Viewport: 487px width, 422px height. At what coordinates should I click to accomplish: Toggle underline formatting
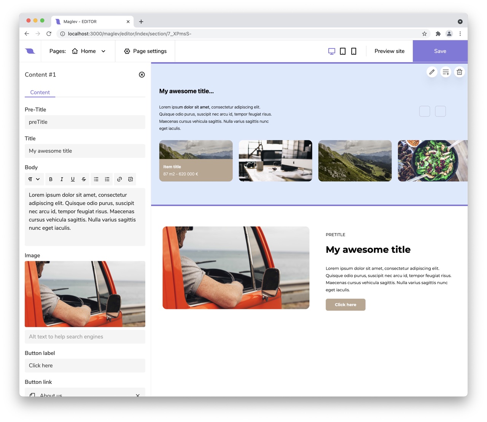73,179
